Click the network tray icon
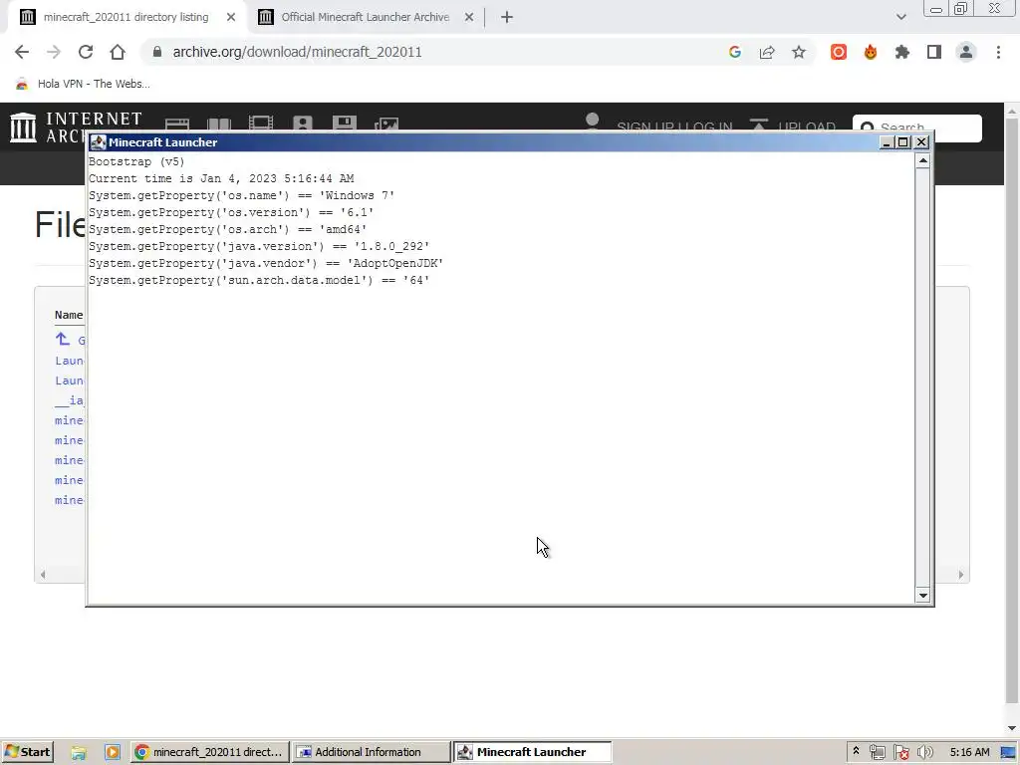 point(877,753)
